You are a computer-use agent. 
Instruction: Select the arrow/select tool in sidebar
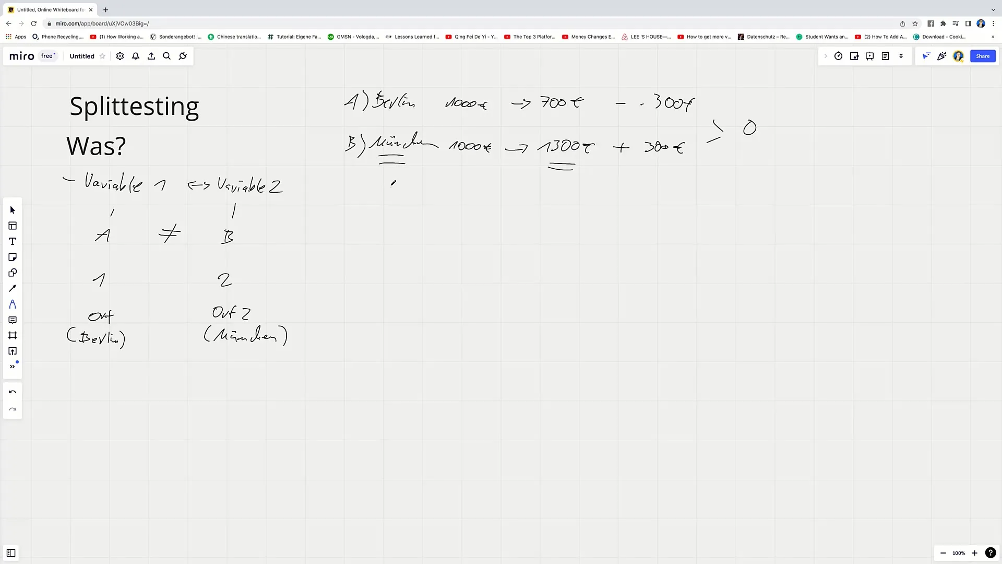13,210
